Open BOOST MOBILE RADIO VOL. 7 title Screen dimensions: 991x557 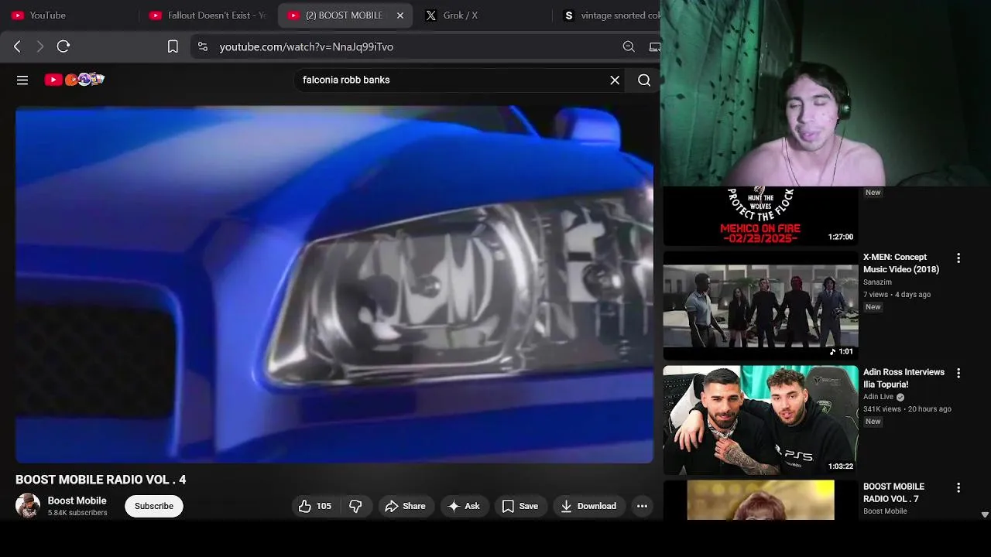pos(893,493)
